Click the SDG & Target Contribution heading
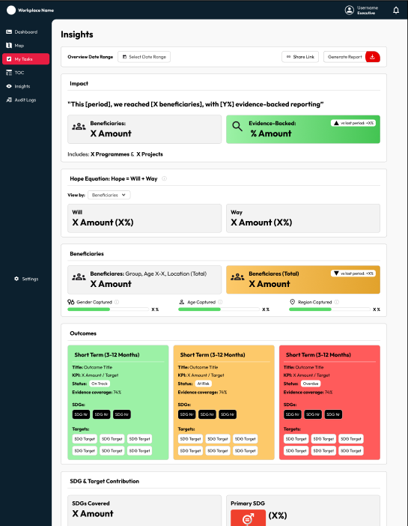Viewport: 408px width, 526px height. pos(104,481)
